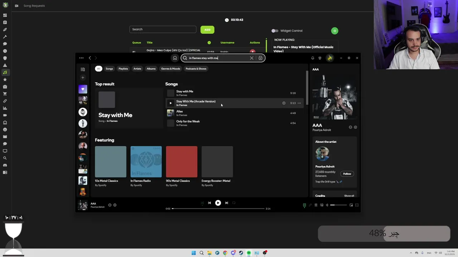The width and height of the screenshot is (458, 257).
Task: Add Arcade Version to Liked Songs
Action: 284,103
